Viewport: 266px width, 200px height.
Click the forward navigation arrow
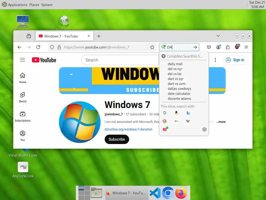pos(29,47)
